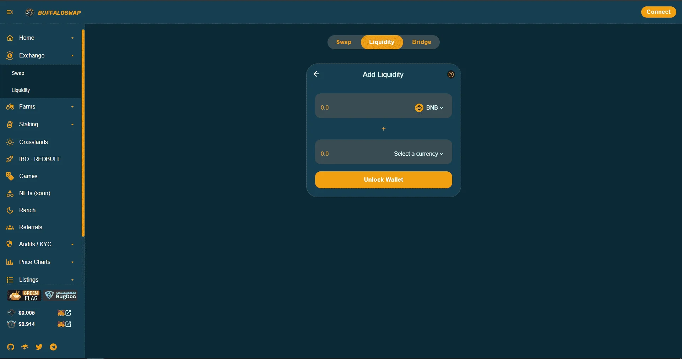
Task: Click the BNB token logo
Action: pos(419,107)
